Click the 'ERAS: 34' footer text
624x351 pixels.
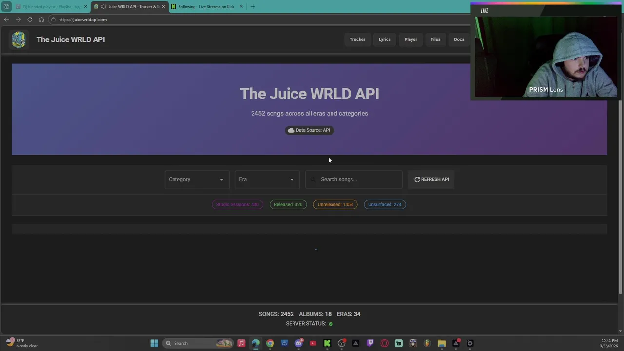(349, 314)
